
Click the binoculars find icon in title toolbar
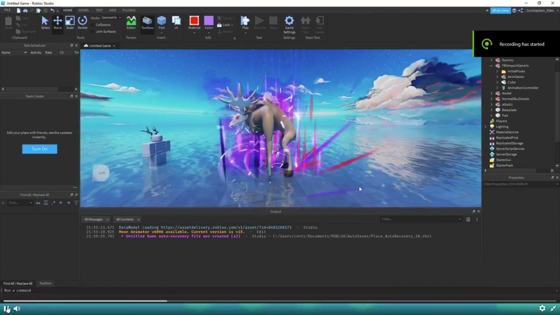click(x=25, y=10)
